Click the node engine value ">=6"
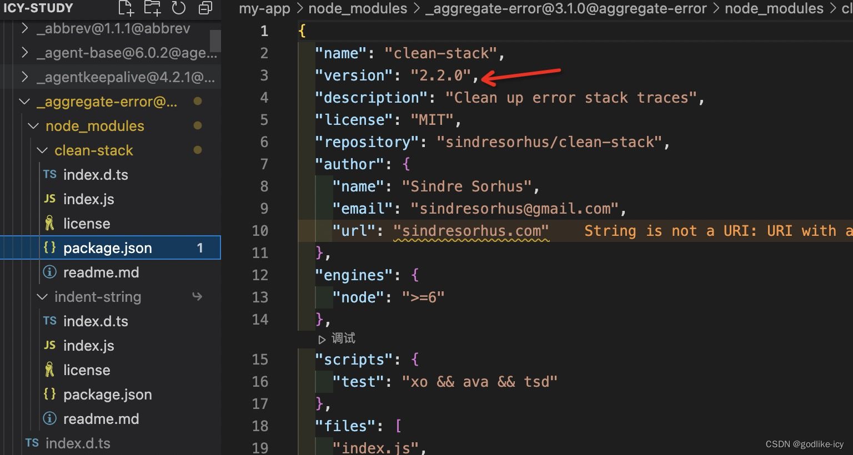 click(x=423, y=297)
